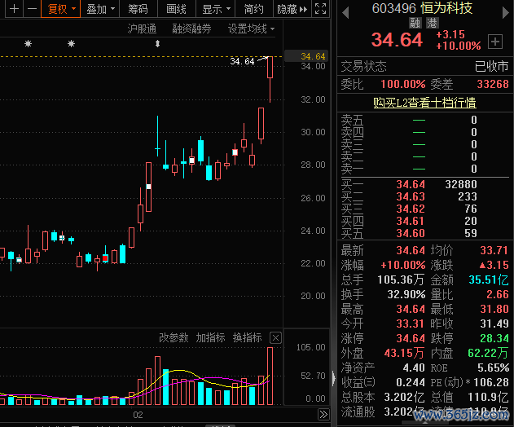Click the plus zoom-in chart button
The height and width of the screenshot is (427, 514).
[14, 9]
